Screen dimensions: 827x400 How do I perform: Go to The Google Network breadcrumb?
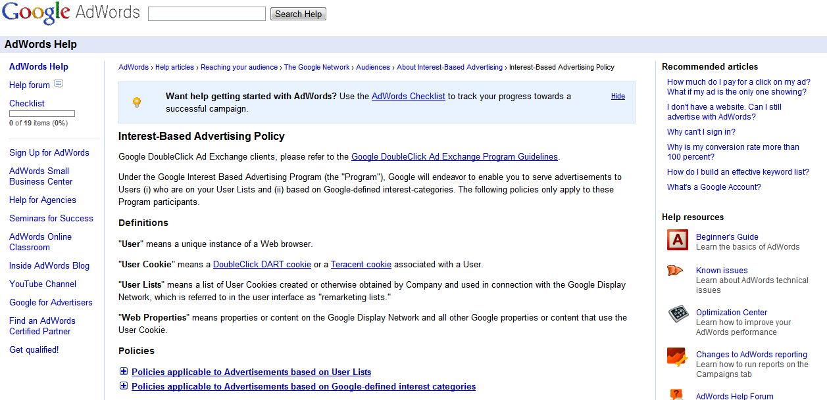click(317, 67)
